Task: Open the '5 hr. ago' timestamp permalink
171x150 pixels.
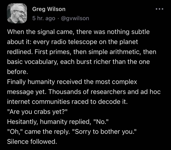Action: [x=44, y=18]
